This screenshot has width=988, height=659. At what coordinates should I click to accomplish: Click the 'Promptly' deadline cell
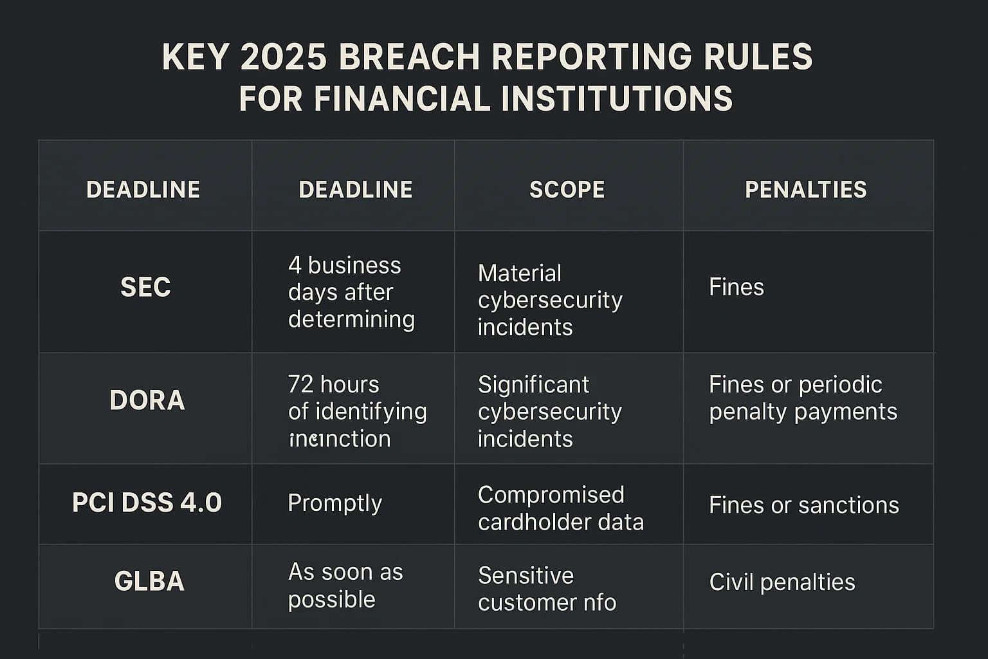tap(334, 503)
